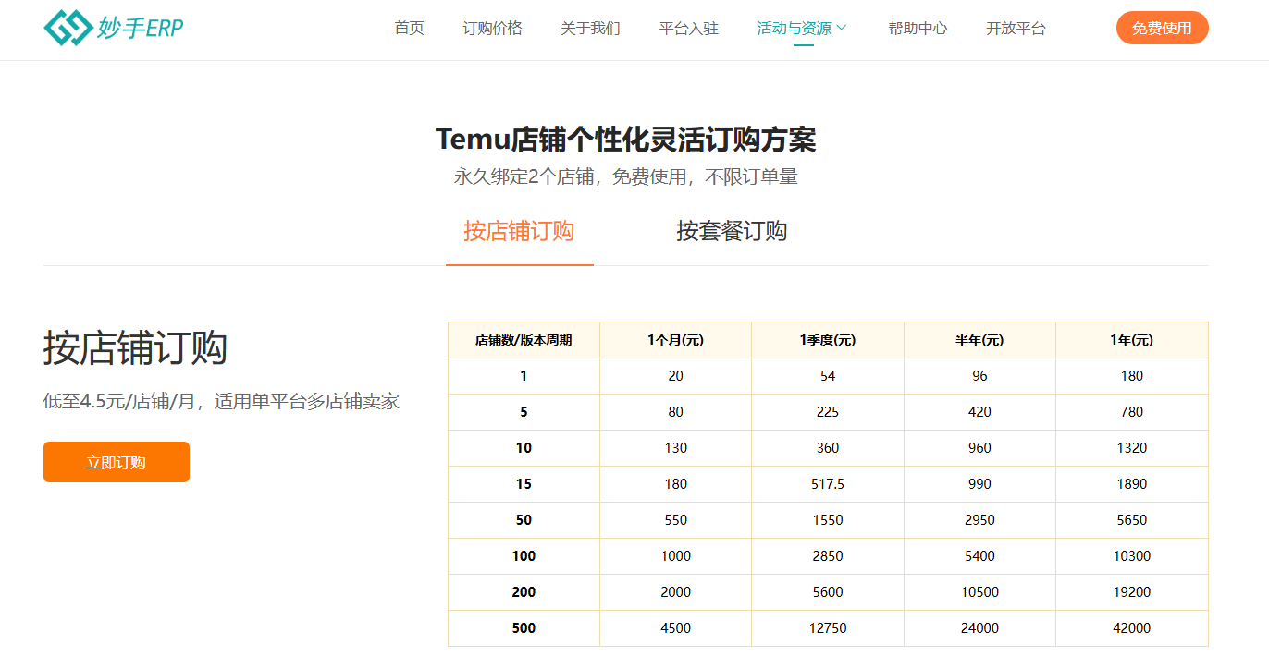
Task: Click the 店铺数/版本周期 header cell
Action: 524,340
